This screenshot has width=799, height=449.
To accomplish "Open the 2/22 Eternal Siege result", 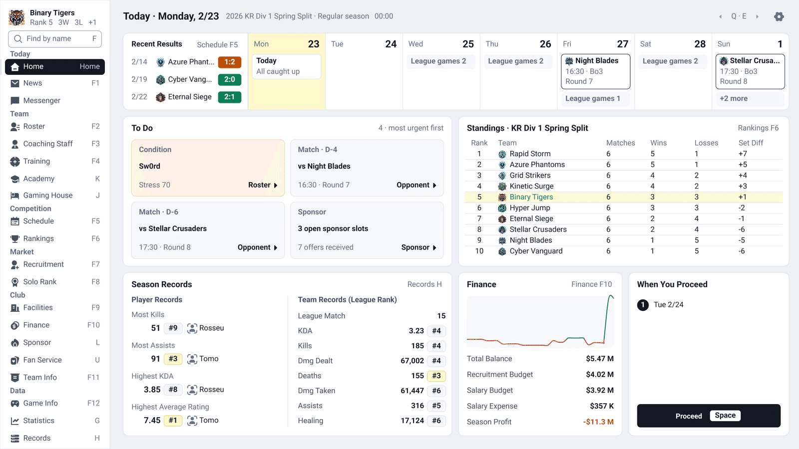I will pyautogui.click(x=186, y=97).
